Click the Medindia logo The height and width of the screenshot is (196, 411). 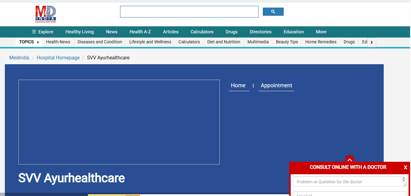(46, 14)
